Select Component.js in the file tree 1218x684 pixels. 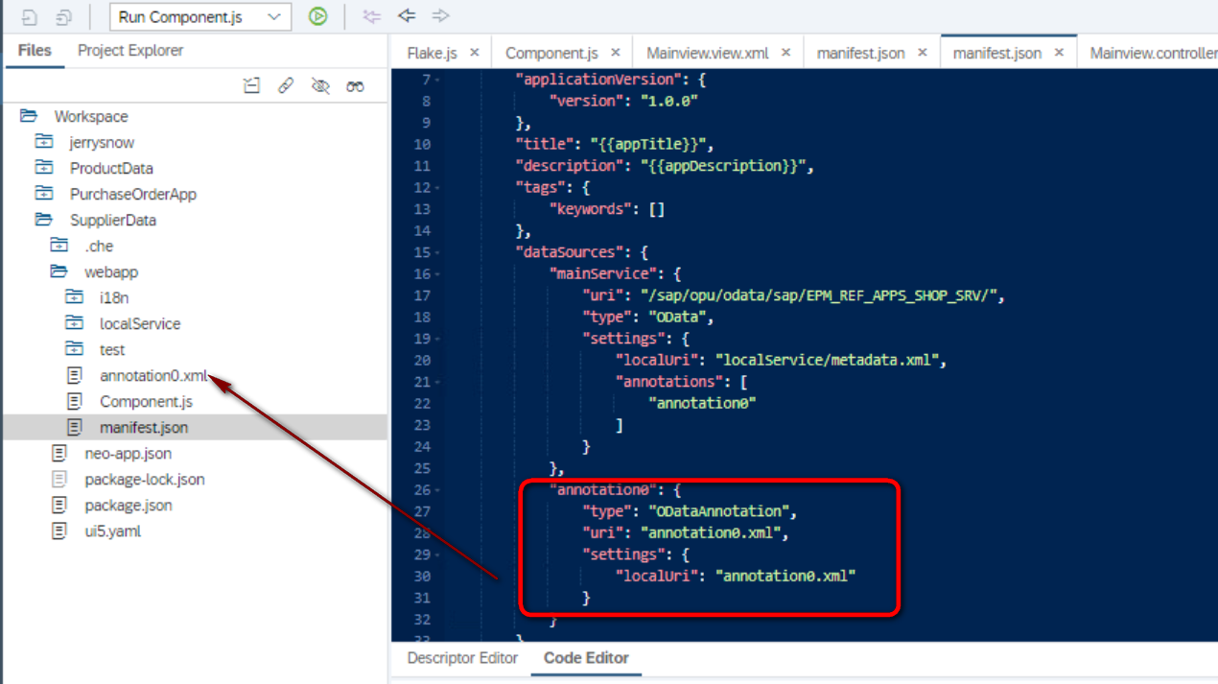tap(146, 401)
